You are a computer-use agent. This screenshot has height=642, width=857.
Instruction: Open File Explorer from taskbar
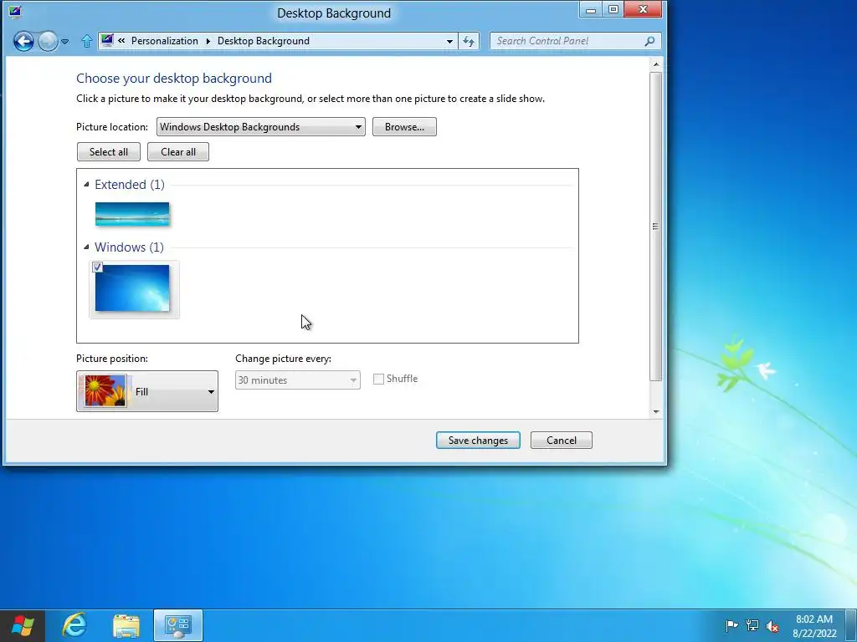[x=126, y=625]
